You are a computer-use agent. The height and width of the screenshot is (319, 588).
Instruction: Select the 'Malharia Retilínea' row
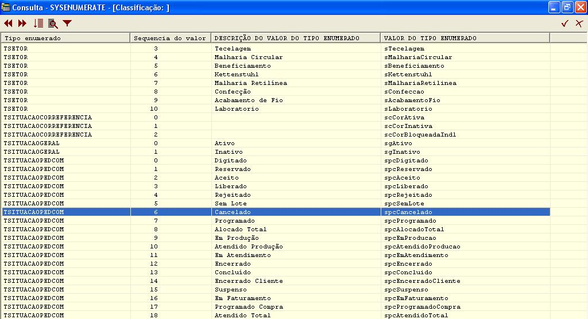coord(250,83)
